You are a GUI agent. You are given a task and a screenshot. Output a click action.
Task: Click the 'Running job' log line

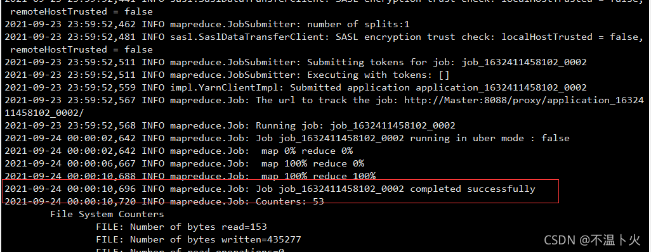(x=230, y=125)
